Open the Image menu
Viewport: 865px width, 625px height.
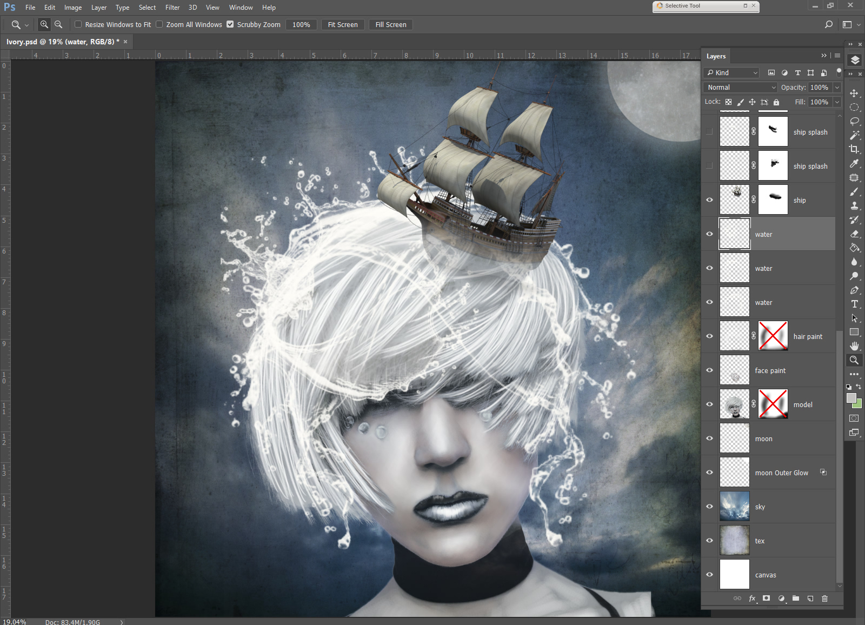pos(73,8)
